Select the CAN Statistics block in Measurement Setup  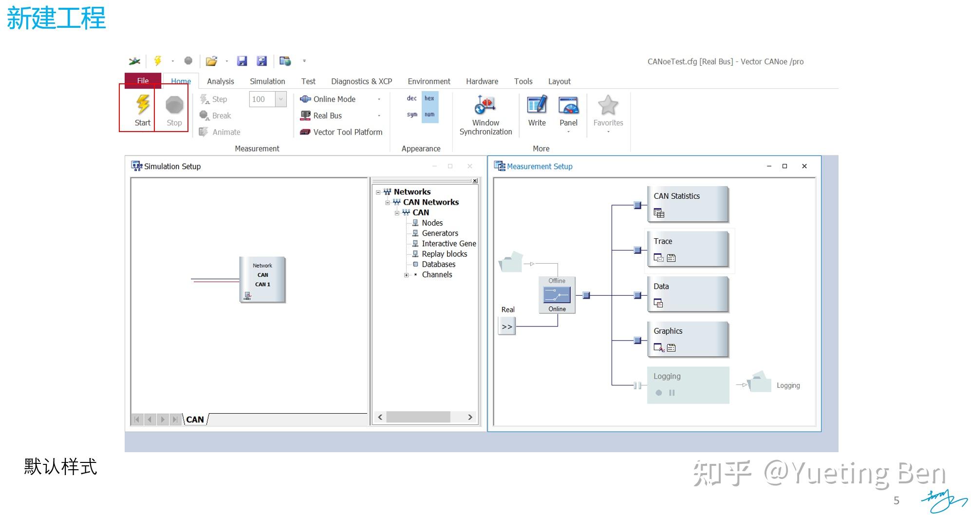688,204
